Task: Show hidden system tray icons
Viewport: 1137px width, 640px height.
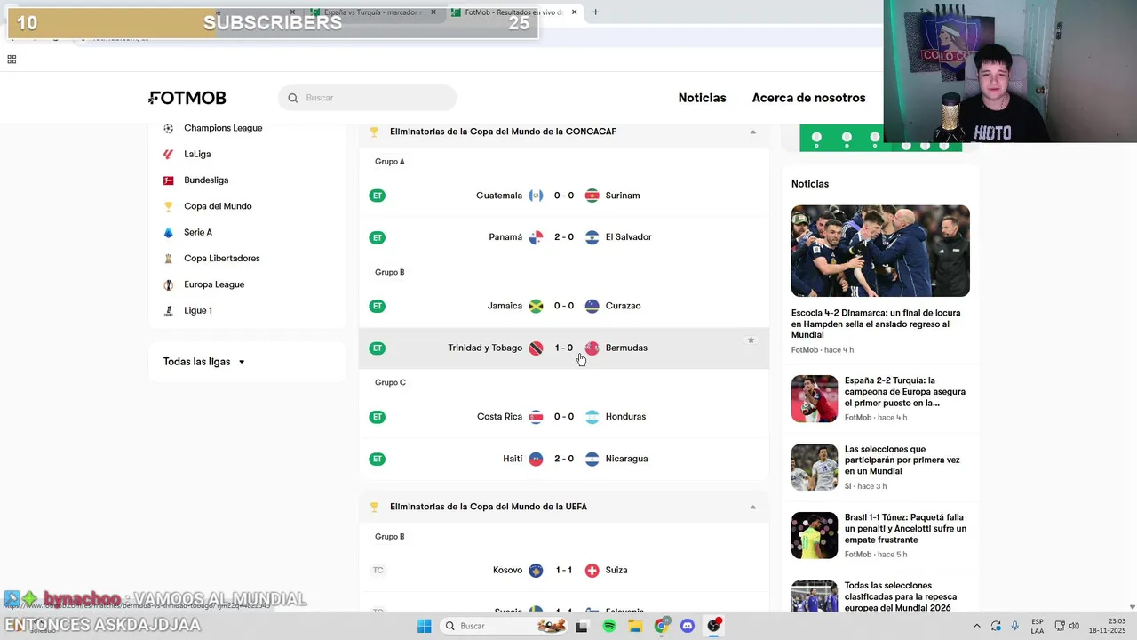Action: [x=977, y=626]
